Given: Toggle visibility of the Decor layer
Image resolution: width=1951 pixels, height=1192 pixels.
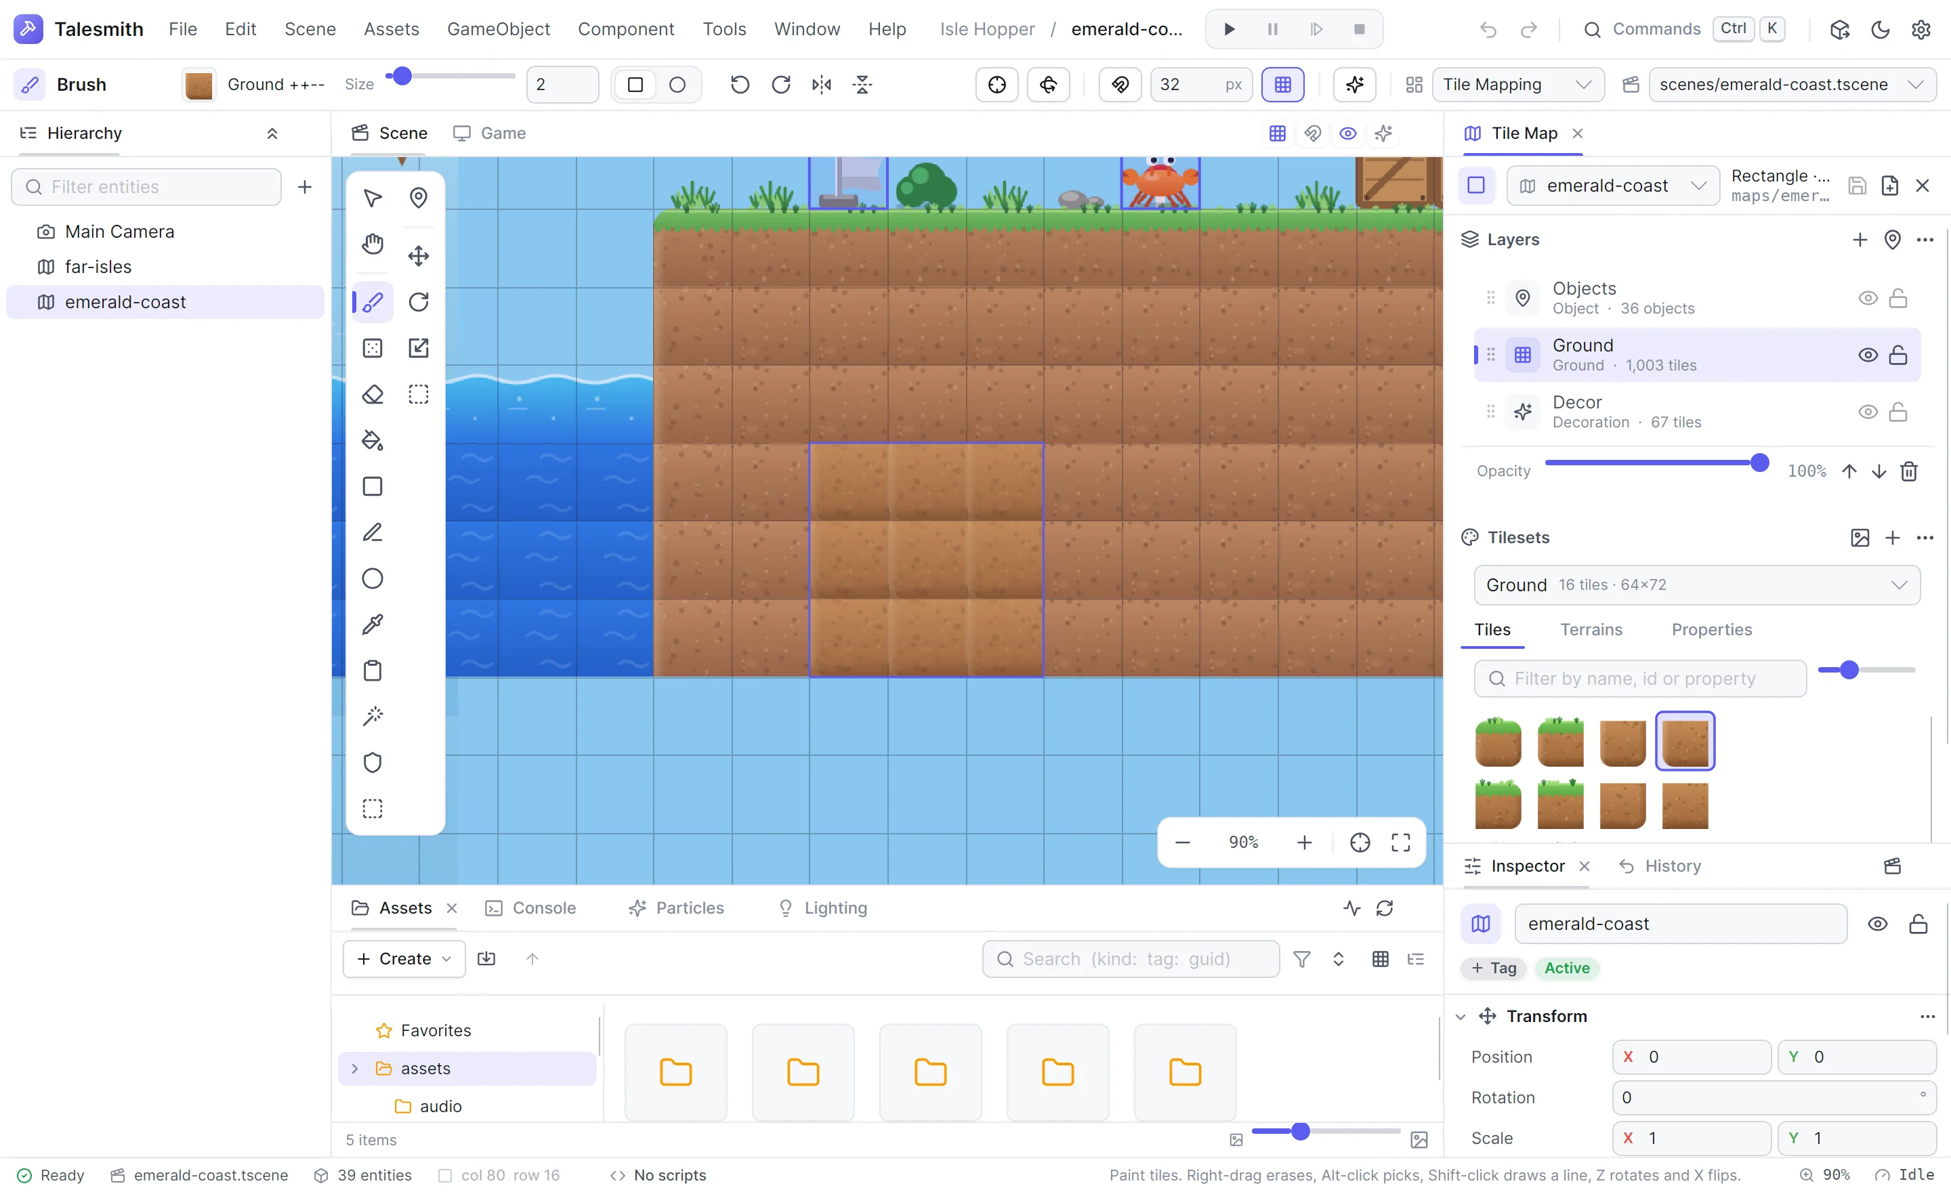Looking at the screenshot, I should (1868, 412).
